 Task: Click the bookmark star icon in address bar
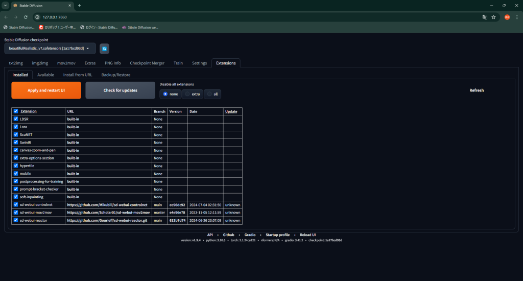pos(493,17)
